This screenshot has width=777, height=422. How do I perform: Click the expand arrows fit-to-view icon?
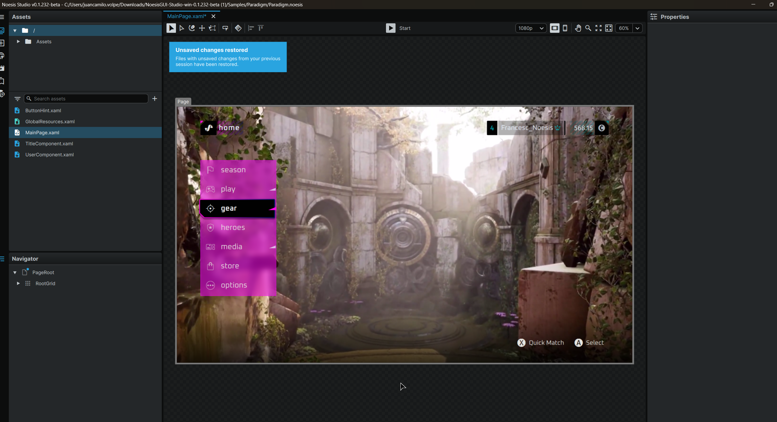point(599,28)
